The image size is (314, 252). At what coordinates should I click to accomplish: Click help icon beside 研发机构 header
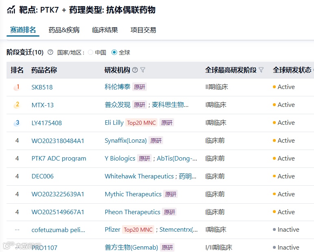(135, 70)
